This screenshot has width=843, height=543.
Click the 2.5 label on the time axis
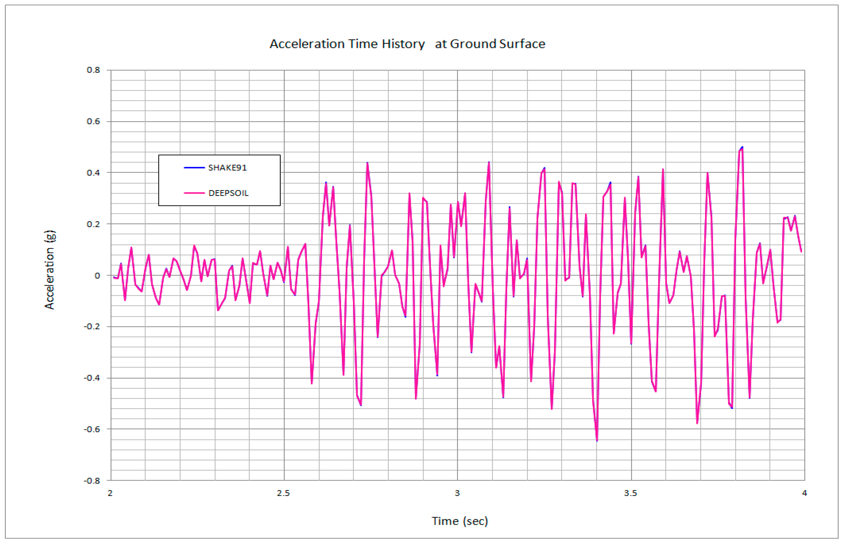tap(283, 493)
